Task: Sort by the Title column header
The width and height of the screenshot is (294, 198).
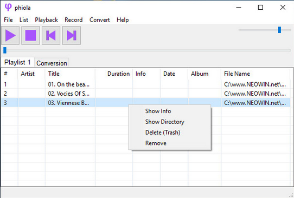Action: [x=70, y=74]
